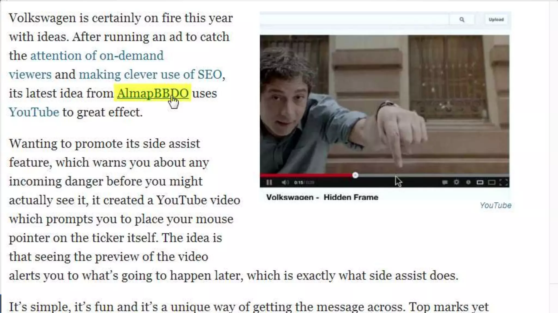Open captions via the speech bubble icon
This screenshot has width=558, height=313.
445,182
